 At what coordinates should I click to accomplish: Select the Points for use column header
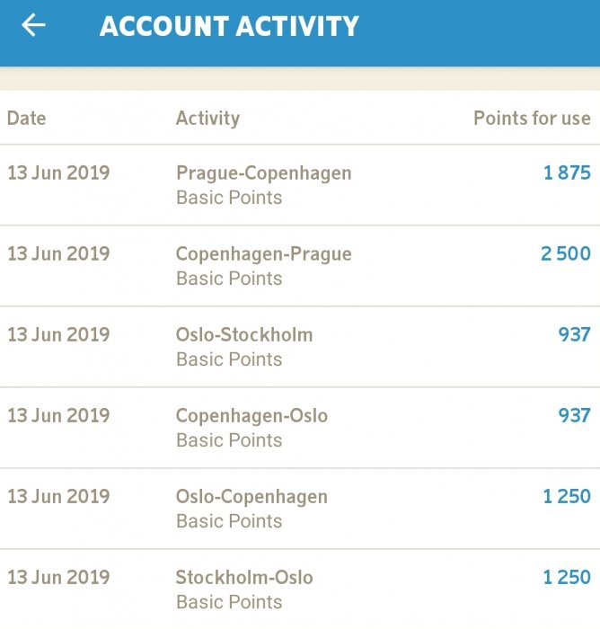coord(532,118)
